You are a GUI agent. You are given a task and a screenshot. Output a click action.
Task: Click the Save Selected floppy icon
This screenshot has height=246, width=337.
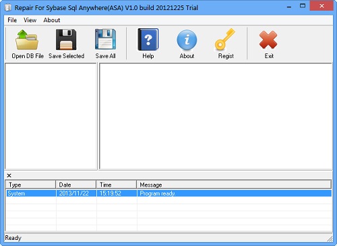pos(66,40)
